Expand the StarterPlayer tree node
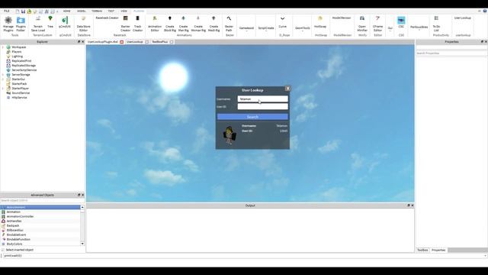 (x=3, y=89)
